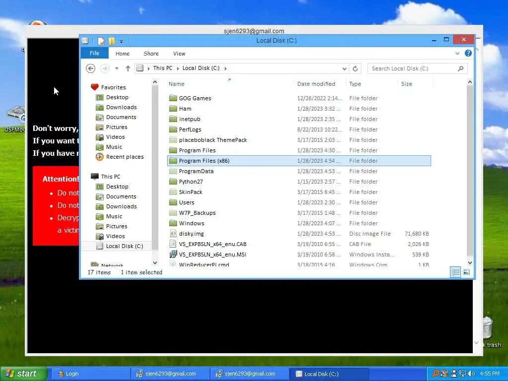Switch to Large icons view button
The height and width of the screenshot is (381, 508).
[x=466, y=272]
